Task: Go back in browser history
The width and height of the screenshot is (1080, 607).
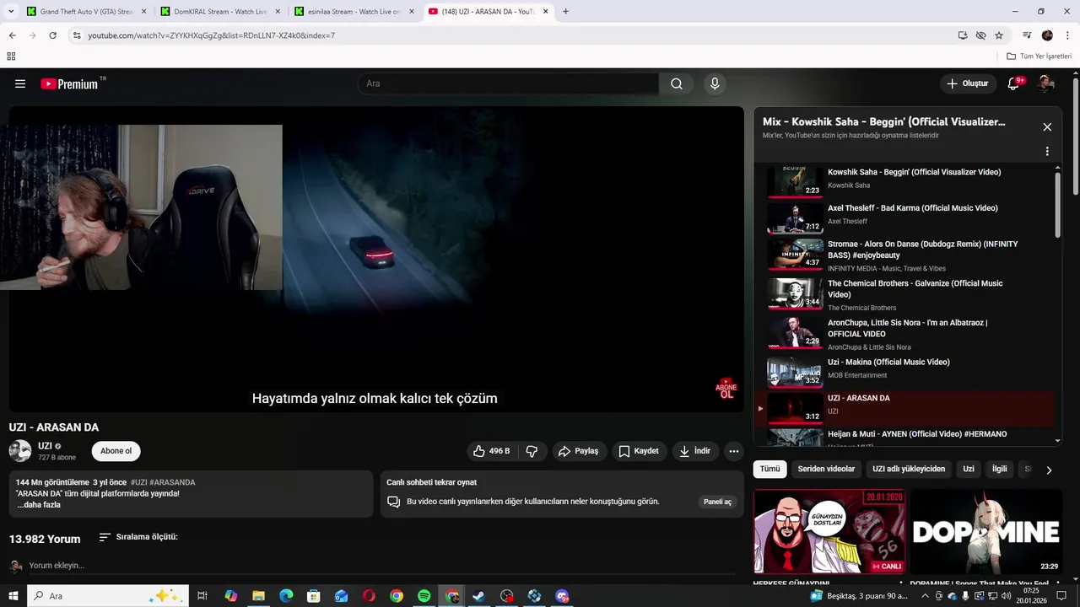Action: (12, 35)
